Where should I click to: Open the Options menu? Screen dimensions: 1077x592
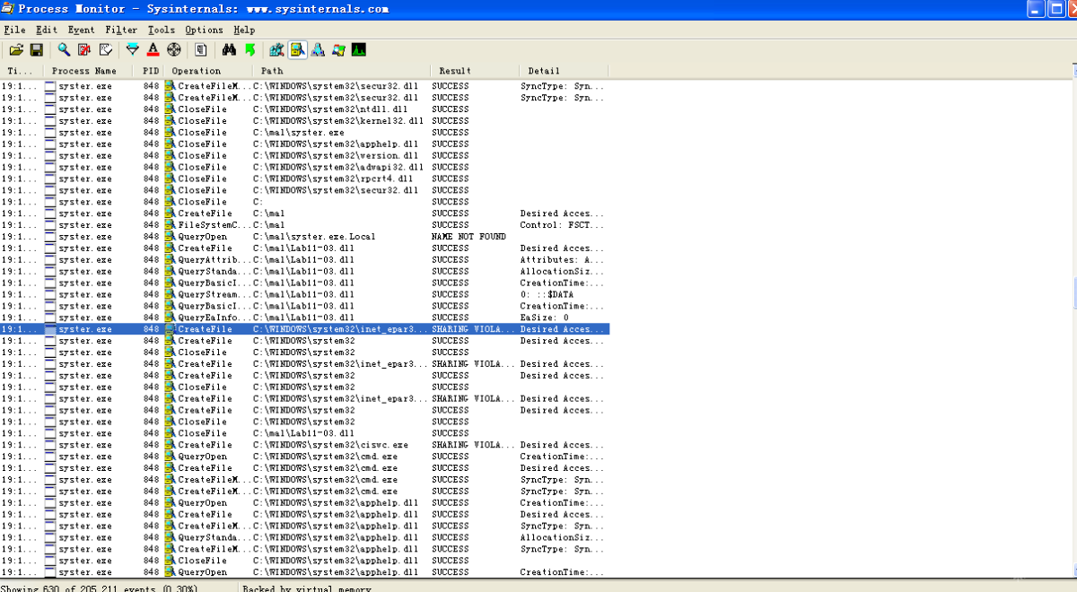(x=204, y=30)
